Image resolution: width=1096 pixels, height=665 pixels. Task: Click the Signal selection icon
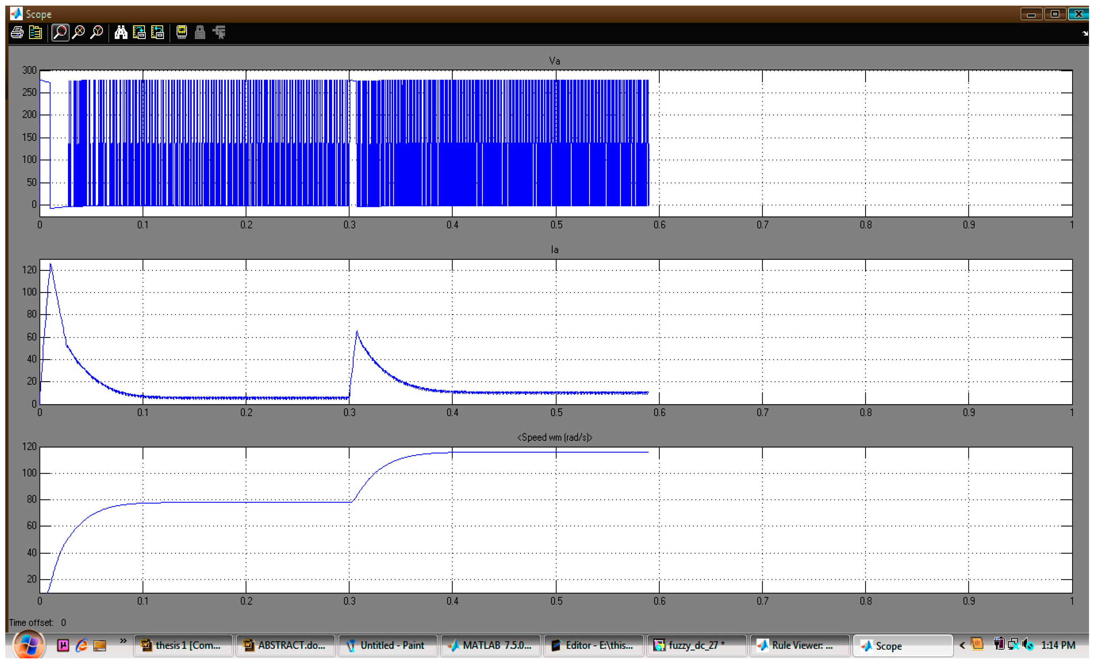click(219, 33)
